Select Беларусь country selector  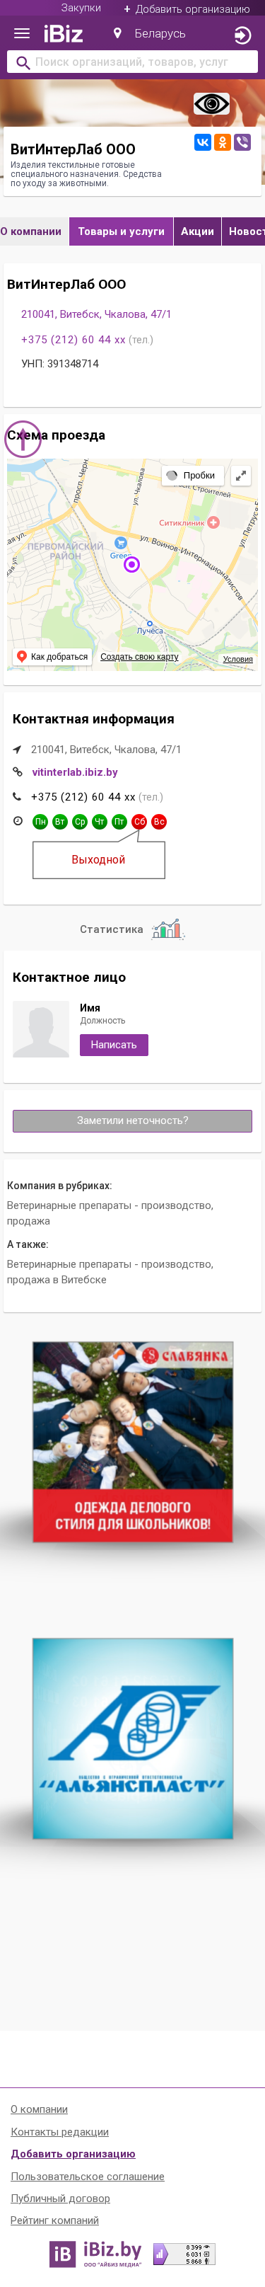coord(149,34)
